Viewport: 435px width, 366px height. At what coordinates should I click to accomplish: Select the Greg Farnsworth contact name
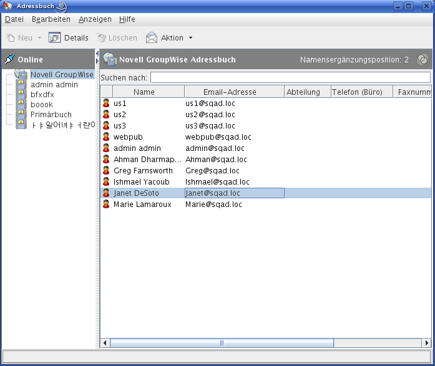pos(143,171)
